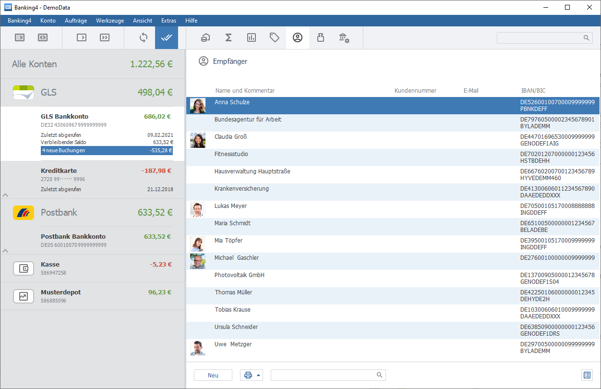Open the tag categories view

275,37
